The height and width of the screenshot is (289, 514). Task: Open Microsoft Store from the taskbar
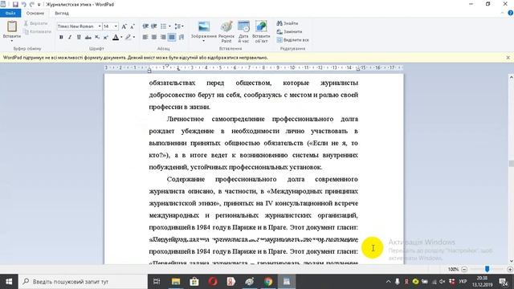(x=194, y=282)
